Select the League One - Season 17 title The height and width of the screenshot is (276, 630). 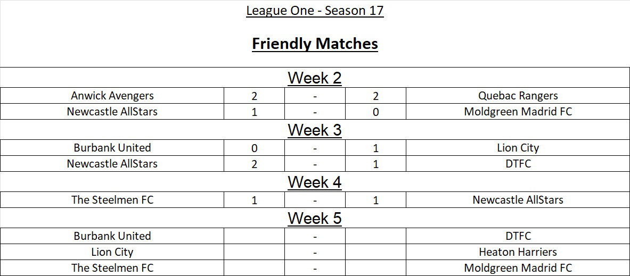(x=315, y=11)
